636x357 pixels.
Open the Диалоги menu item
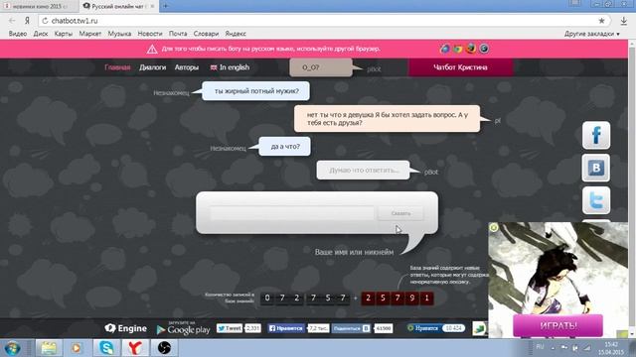[152, 67]
